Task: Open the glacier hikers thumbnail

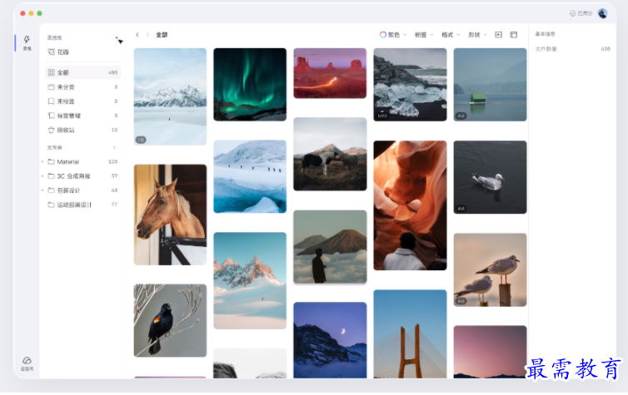Action: pos(250,176)
